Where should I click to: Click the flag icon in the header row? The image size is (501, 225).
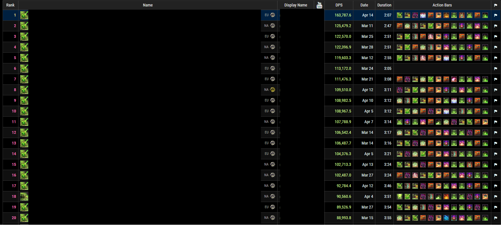(495, 5)
